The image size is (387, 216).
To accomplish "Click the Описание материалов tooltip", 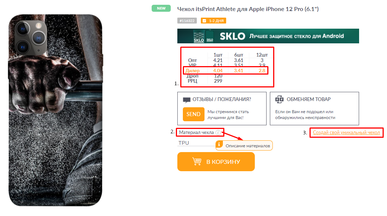I will pos(244,145).
